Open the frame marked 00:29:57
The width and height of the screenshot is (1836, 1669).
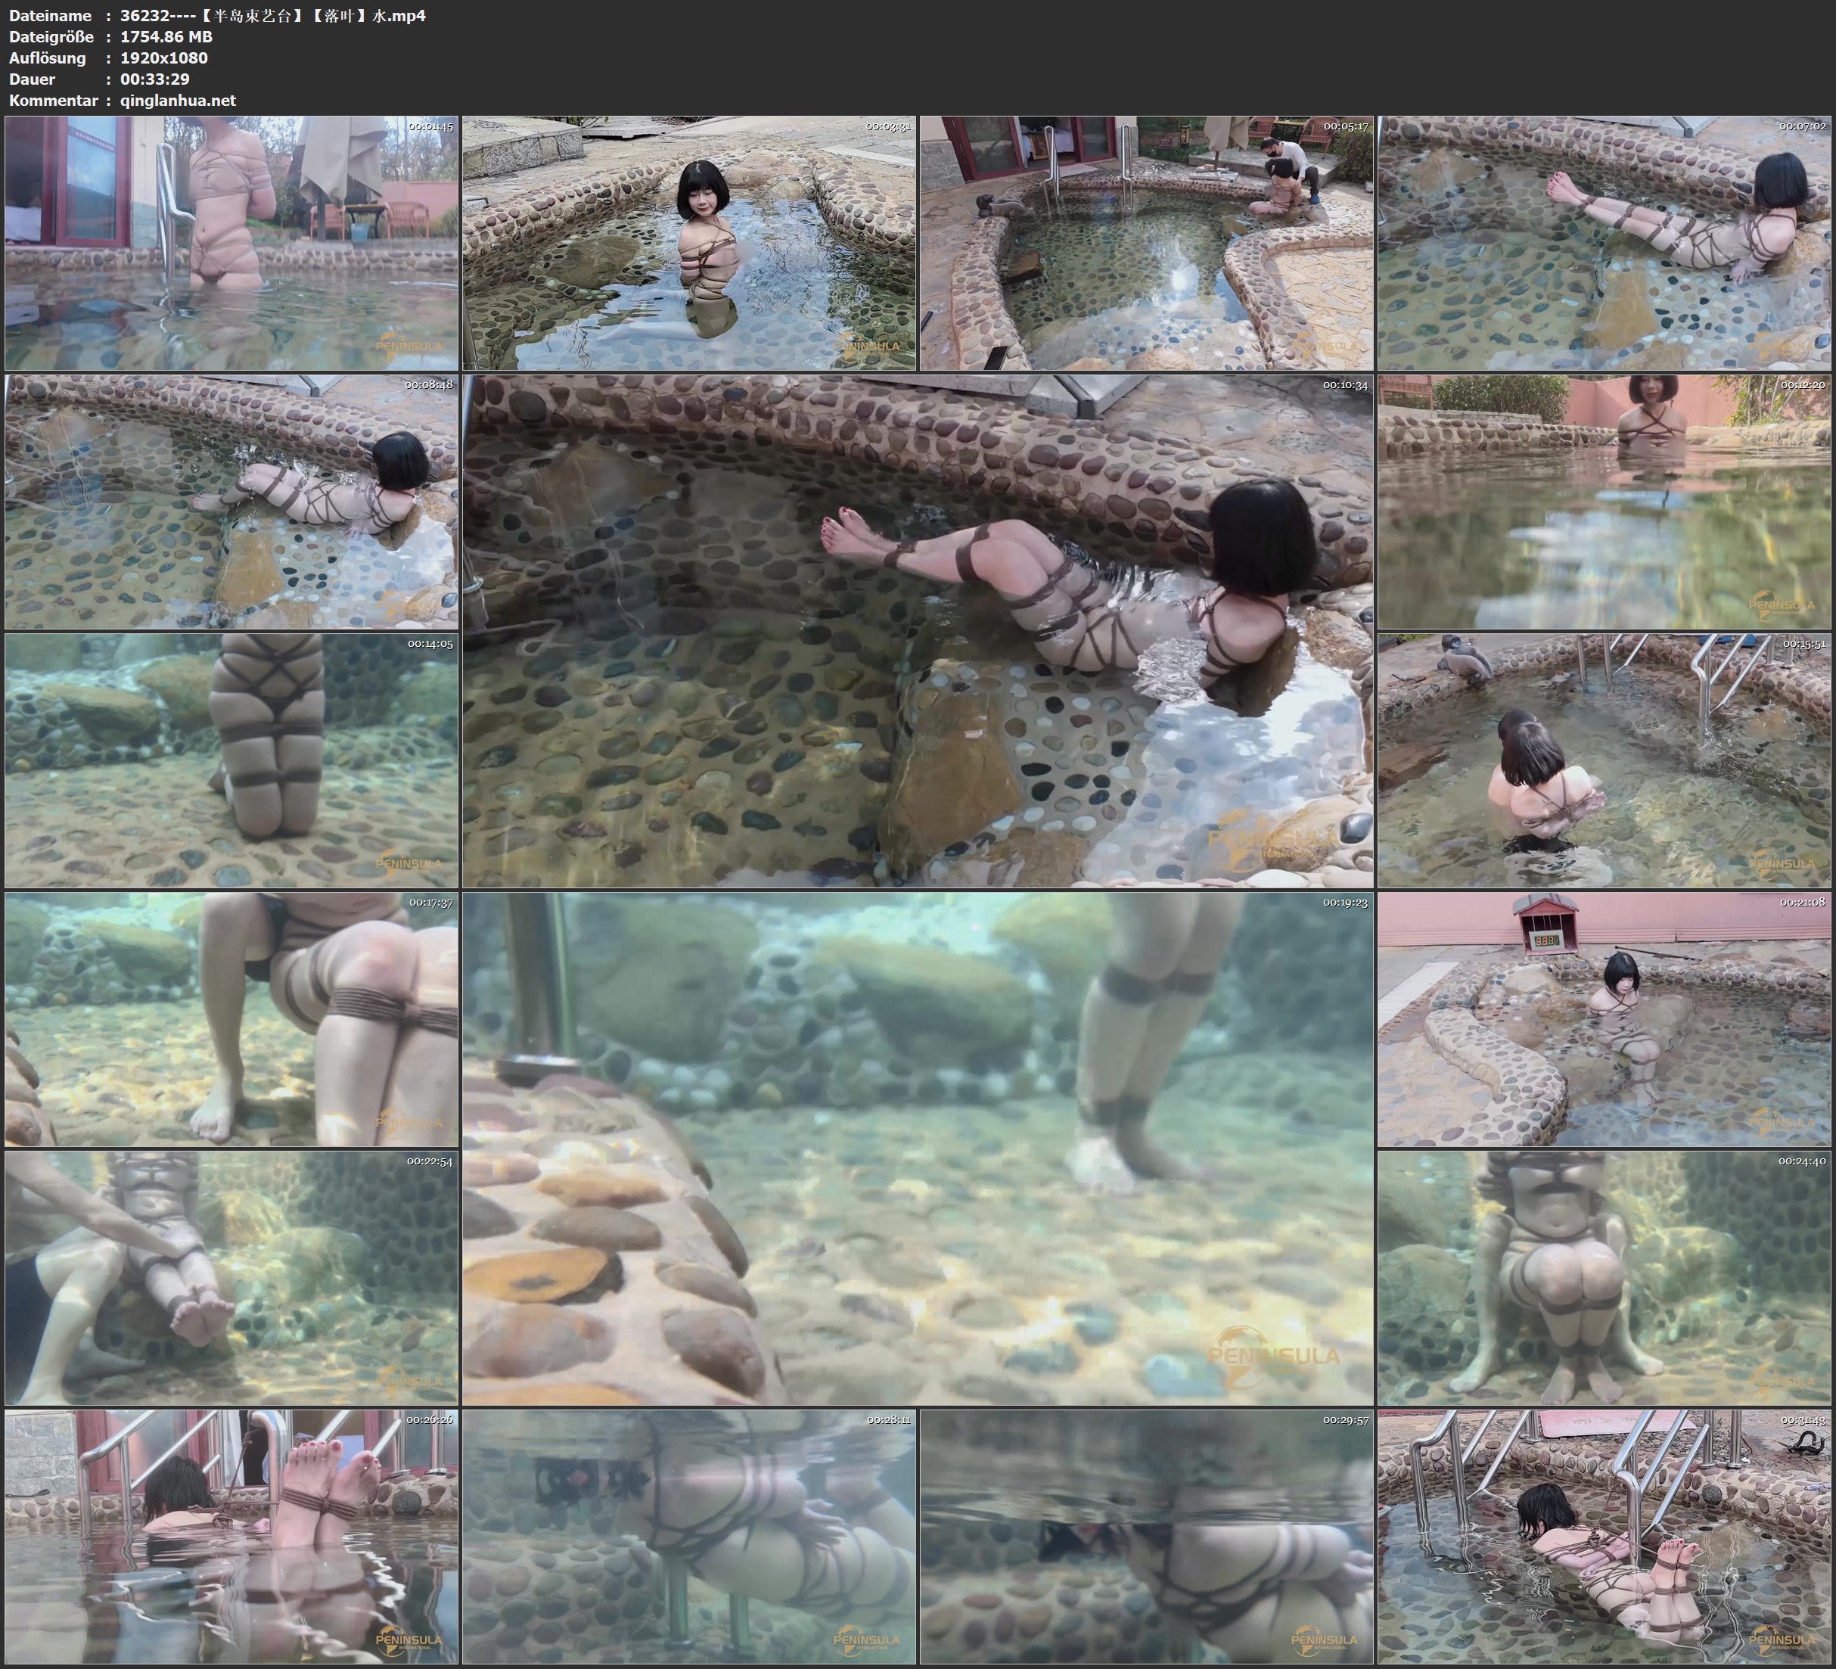coord(1145,1536)
